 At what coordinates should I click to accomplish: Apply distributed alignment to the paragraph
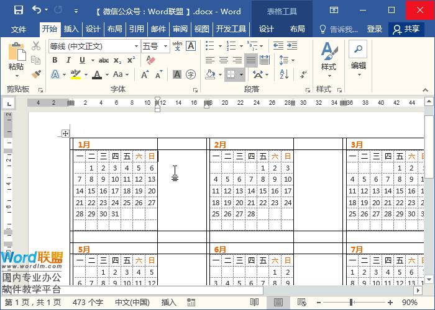tap(265, 60)
